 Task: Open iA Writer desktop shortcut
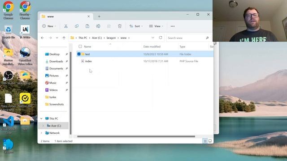(x=25, y=32)
